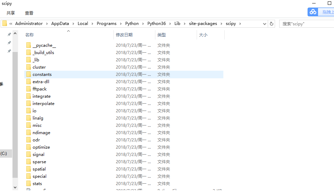
Task: Expand the chevron after Programs in path
Action: pos(121,24)
